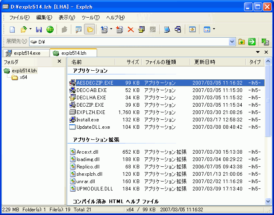The height and width of the screenshot is (215, 274).
Task: Select DECLHA.EXE file
Action: [91, 97]
